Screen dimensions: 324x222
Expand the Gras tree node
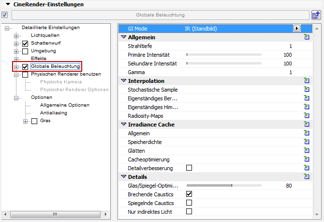[x=25, y=121]
